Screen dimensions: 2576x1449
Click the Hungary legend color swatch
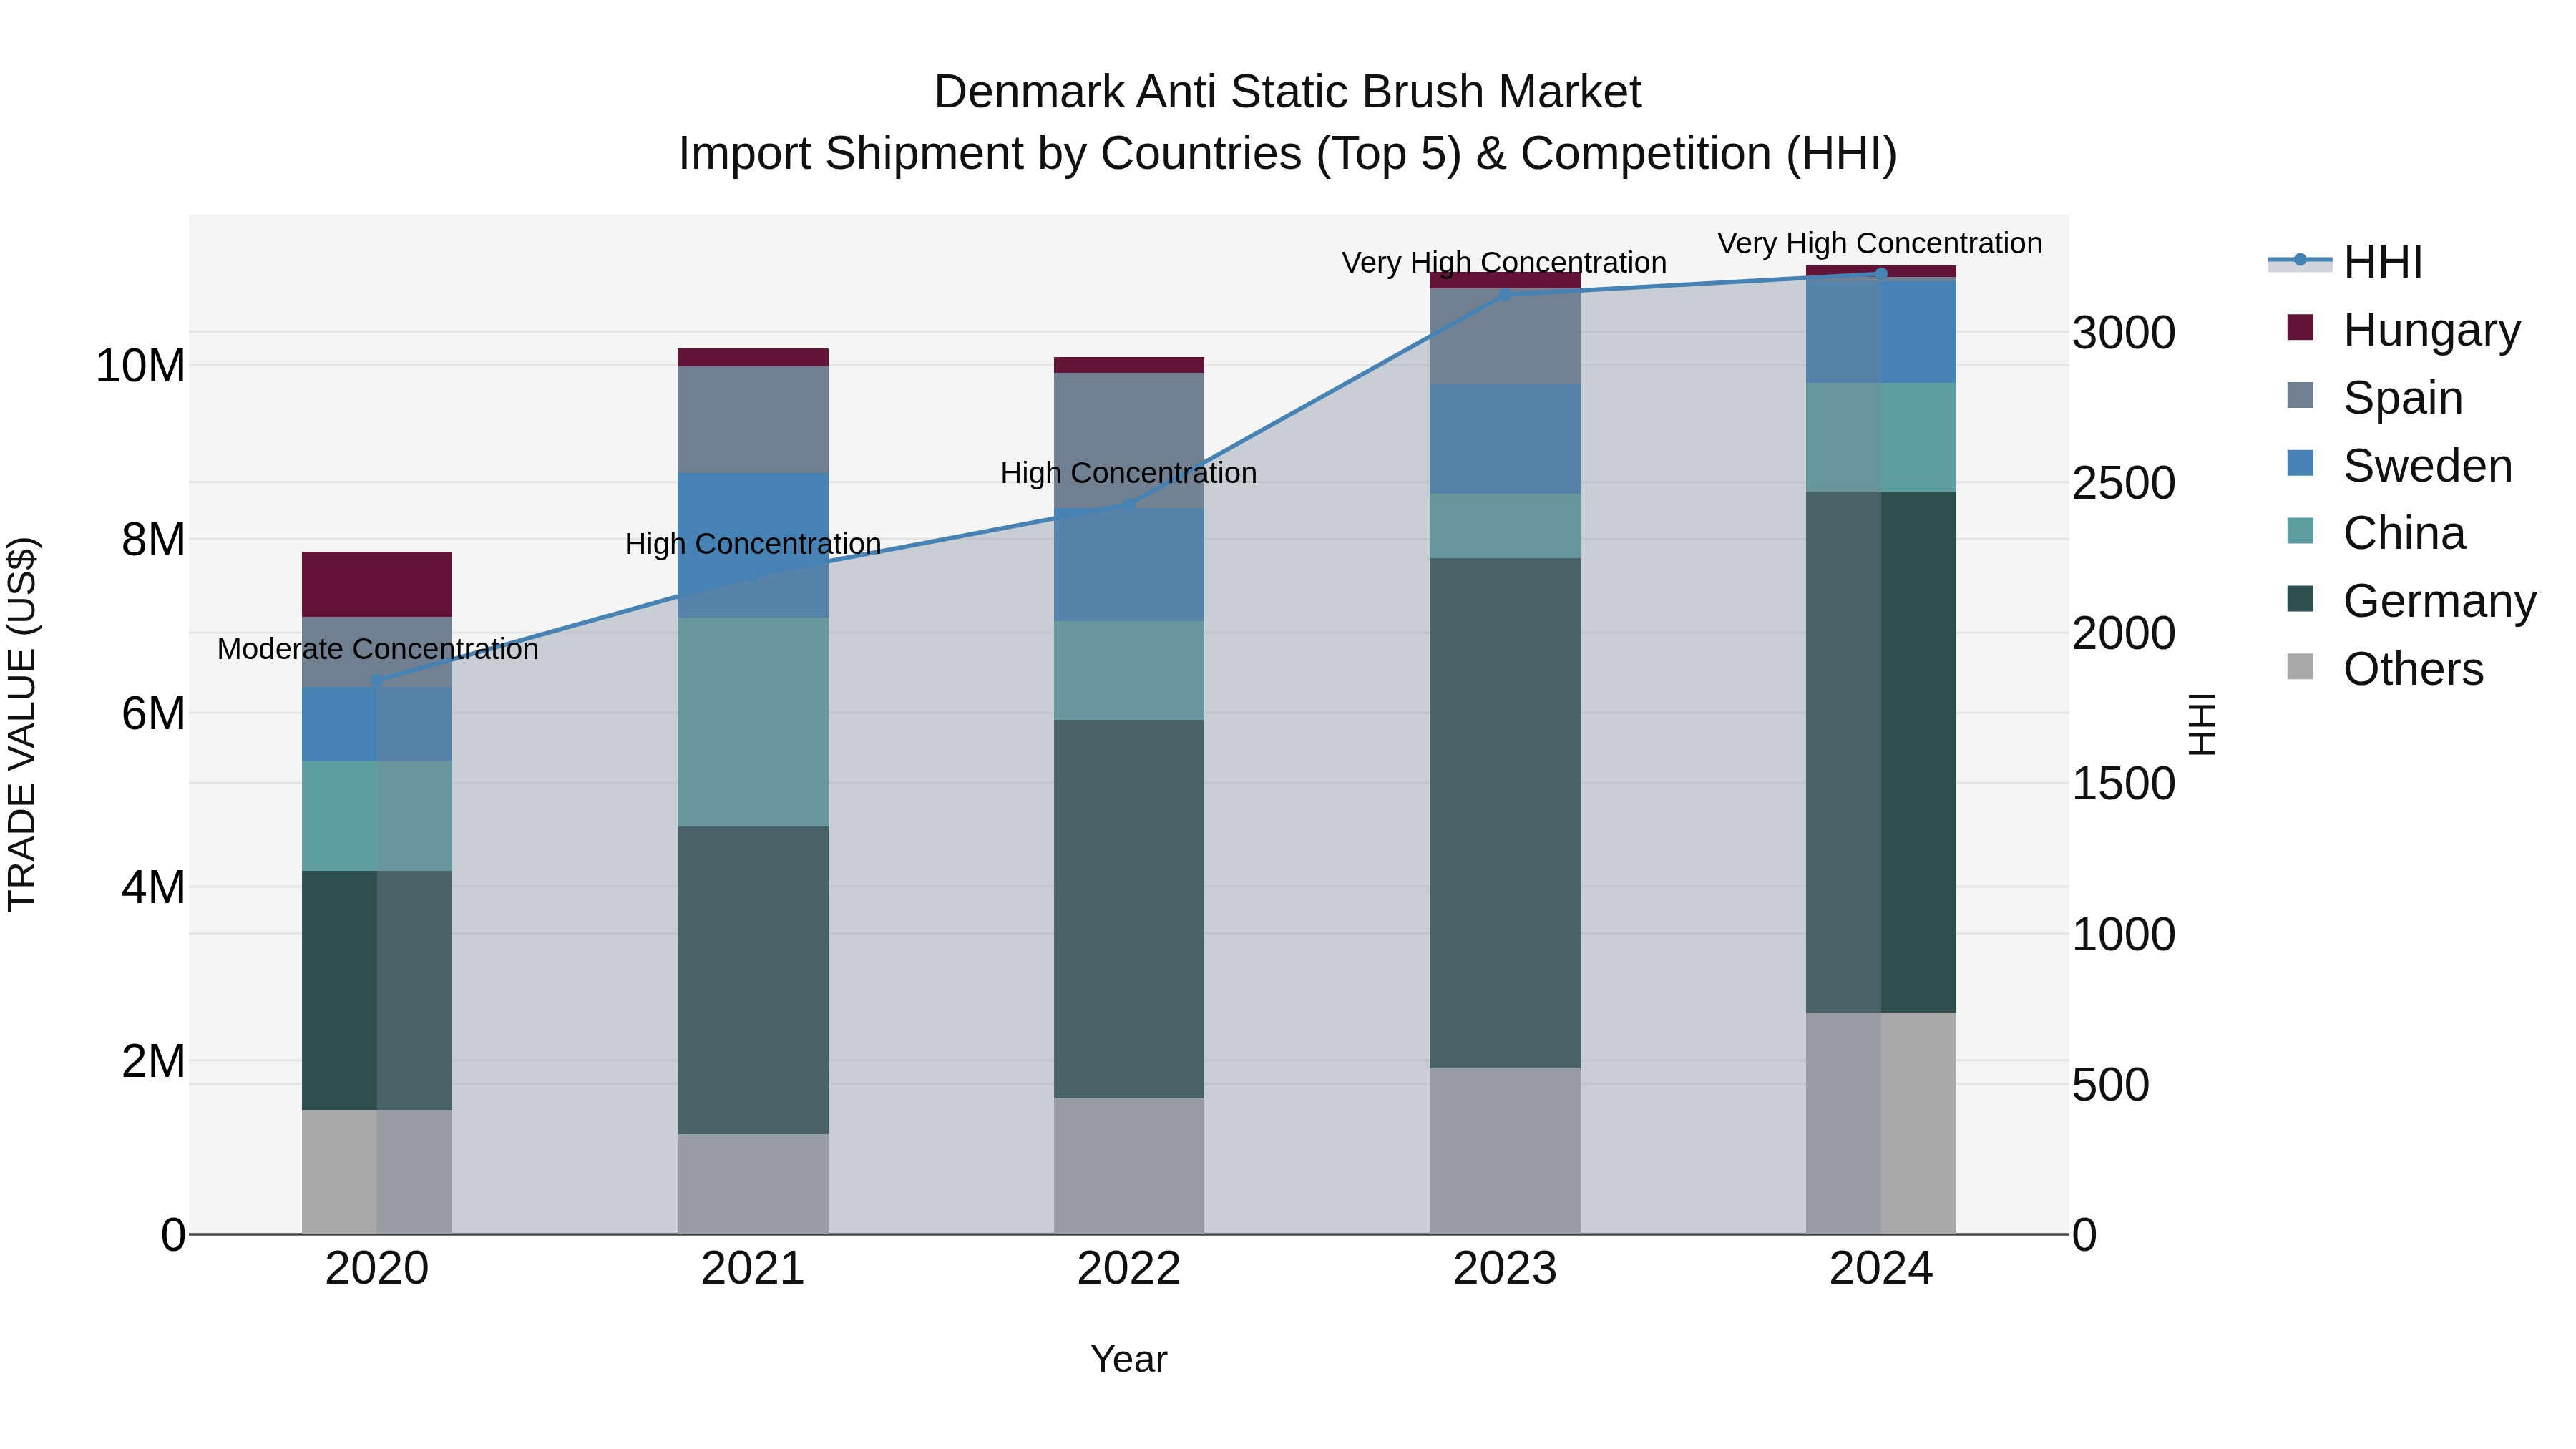pyautogui.click(x=2300, y=328)
